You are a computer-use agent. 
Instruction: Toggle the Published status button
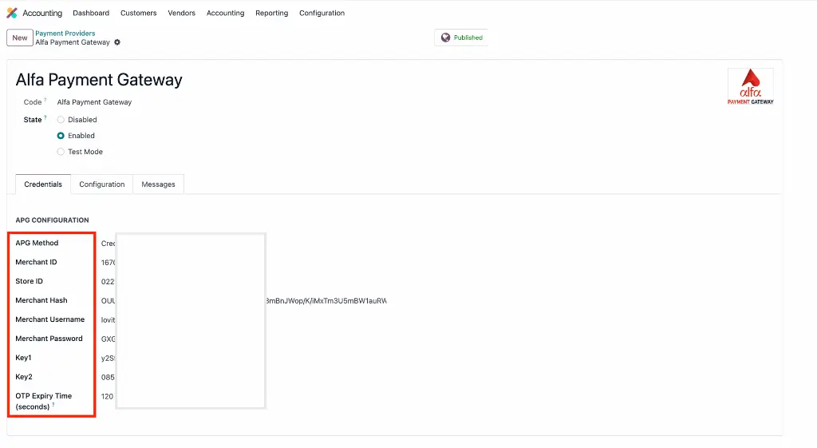(461, 38)
